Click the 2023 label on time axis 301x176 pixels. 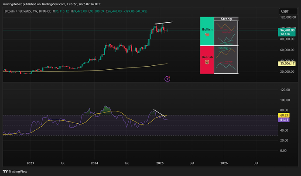pos(30,163)
